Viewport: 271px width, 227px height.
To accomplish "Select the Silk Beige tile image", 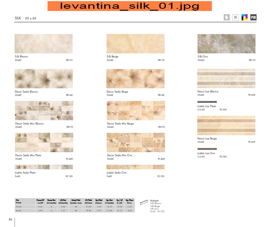I will (x=135, y=44).
